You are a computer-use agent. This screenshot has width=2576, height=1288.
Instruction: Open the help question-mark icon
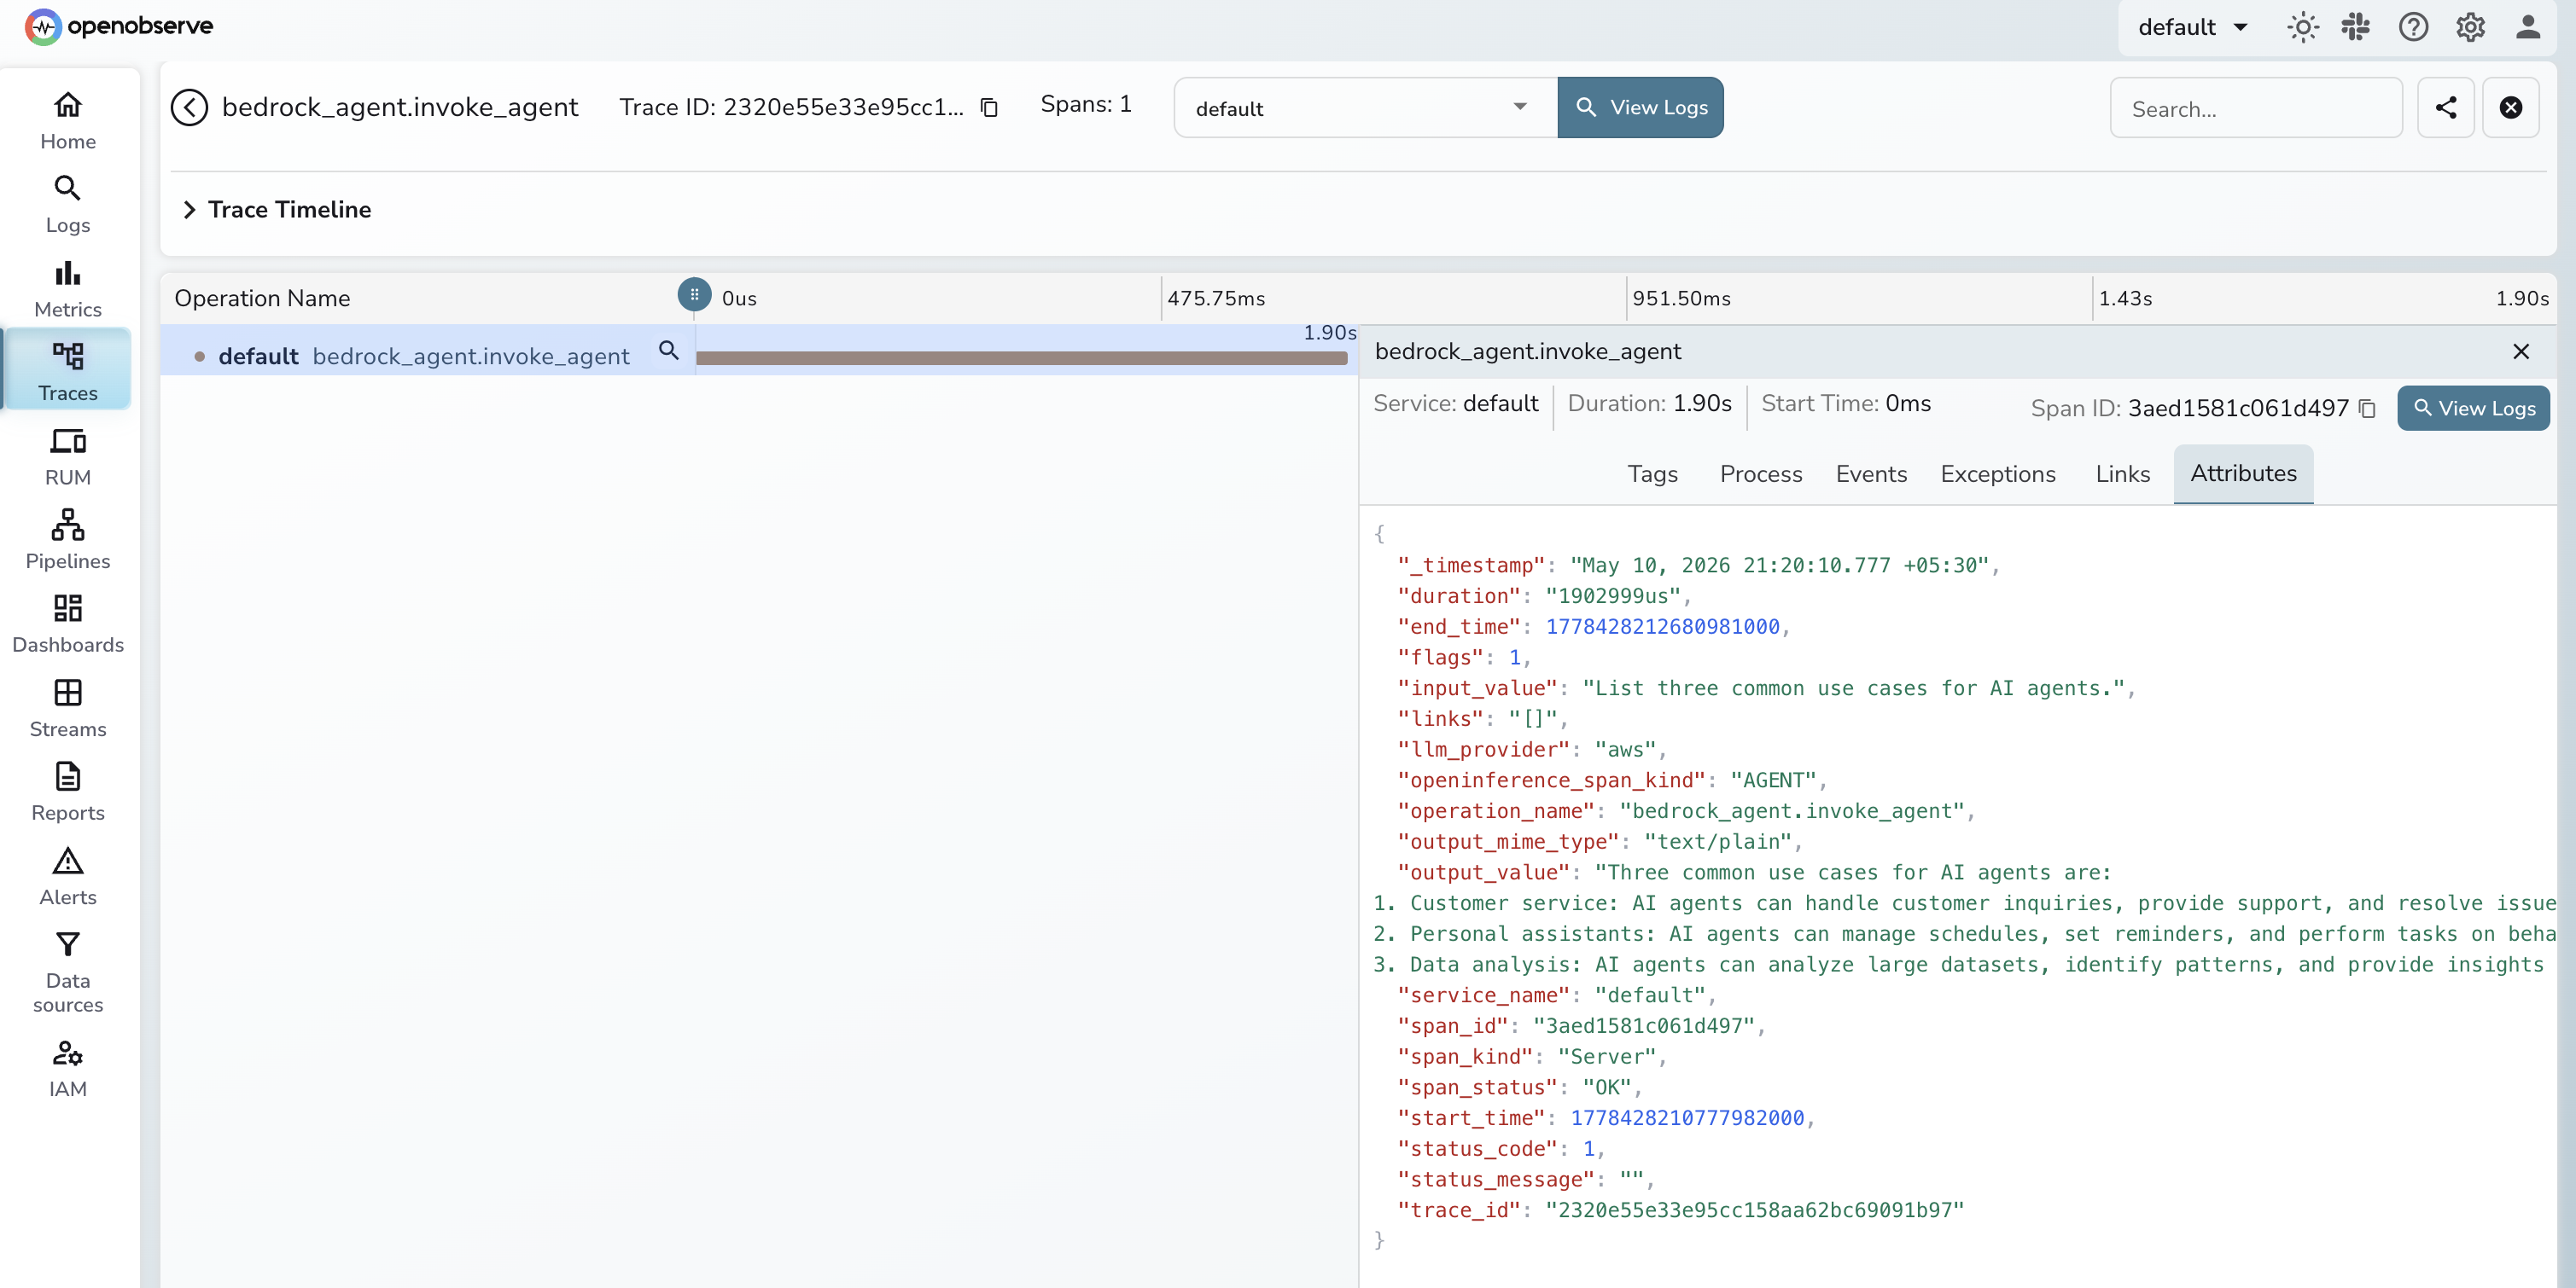[2413, 27]
